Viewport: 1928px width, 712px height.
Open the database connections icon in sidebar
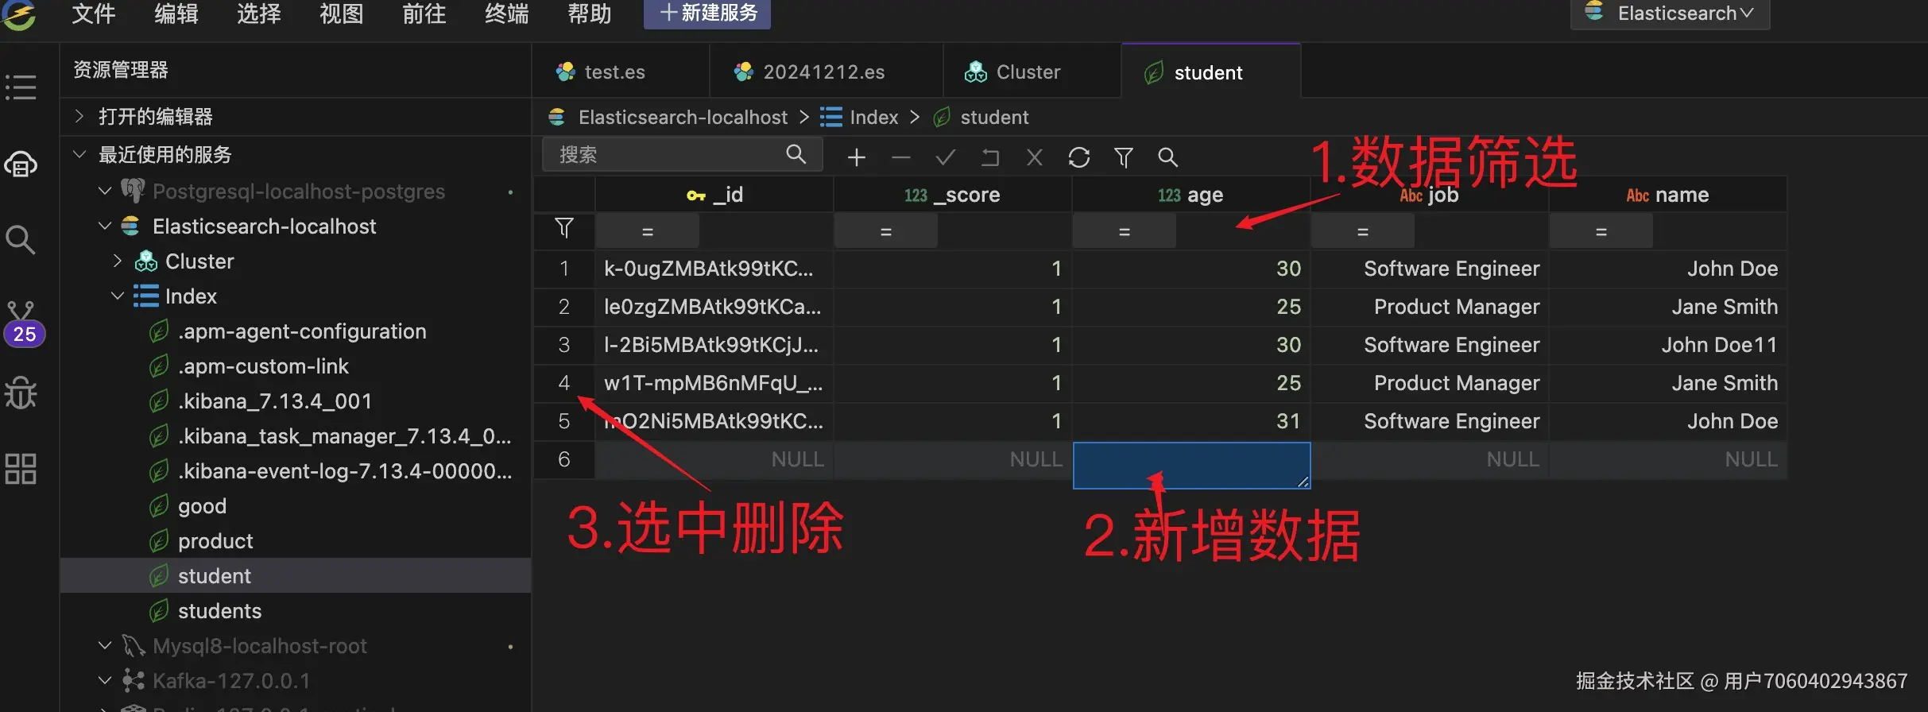[21, 164]
